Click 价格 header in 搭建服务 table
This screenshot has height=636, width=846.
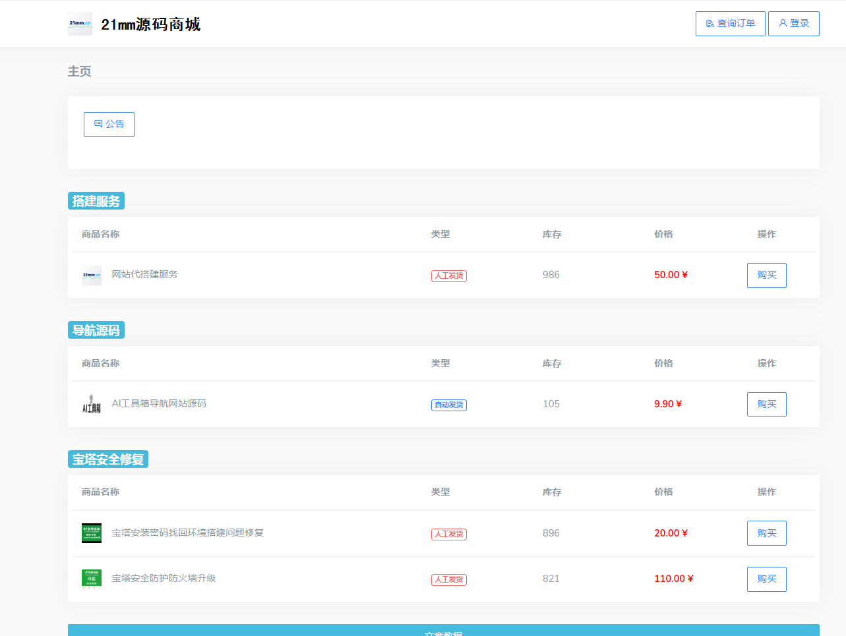[x=663, y=234]
